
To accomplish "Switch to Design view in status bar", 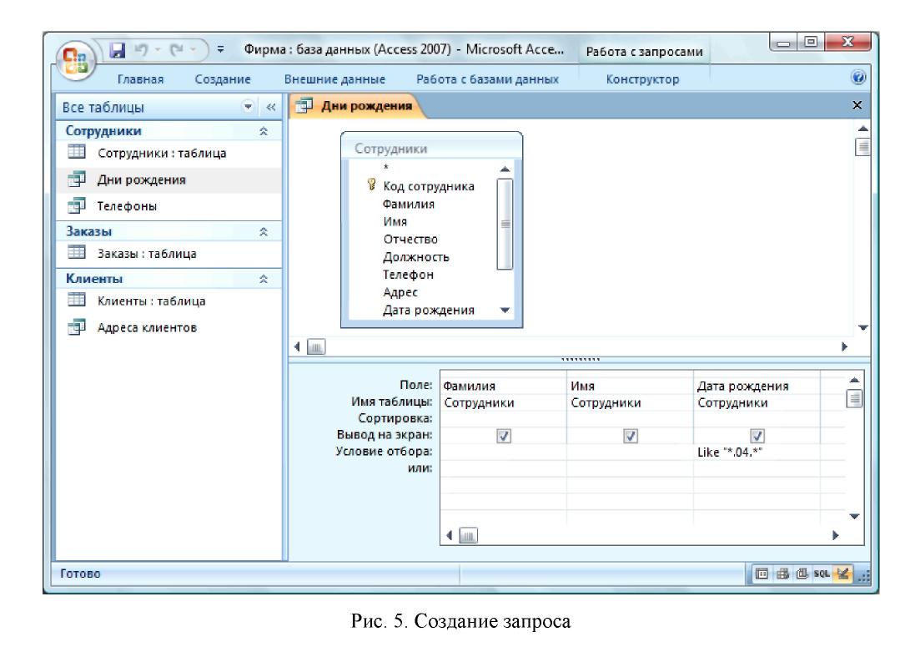I will [x=842, y=574].
